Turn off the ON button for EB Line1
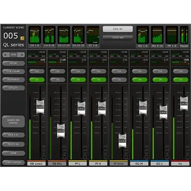 tap(37, 80)
